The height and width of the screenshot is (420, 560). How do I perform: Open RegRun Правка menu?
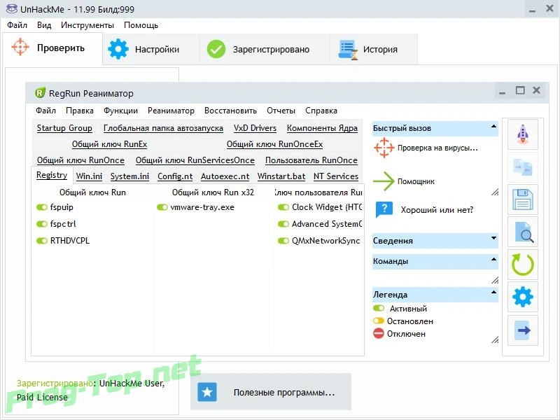80,111
